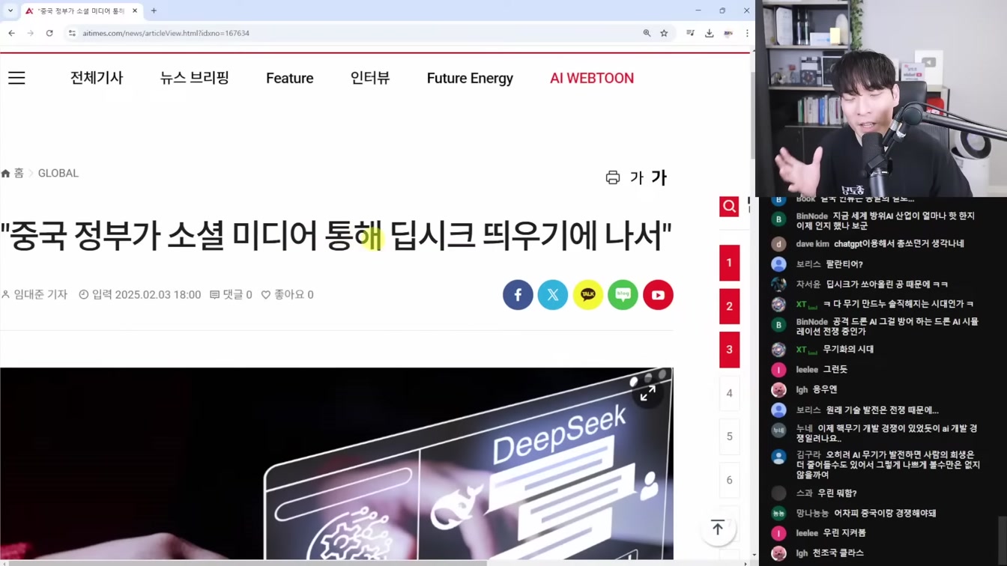Open the Future Energy menu
The image size is (1007, 566).
click(x=470, y=79)
